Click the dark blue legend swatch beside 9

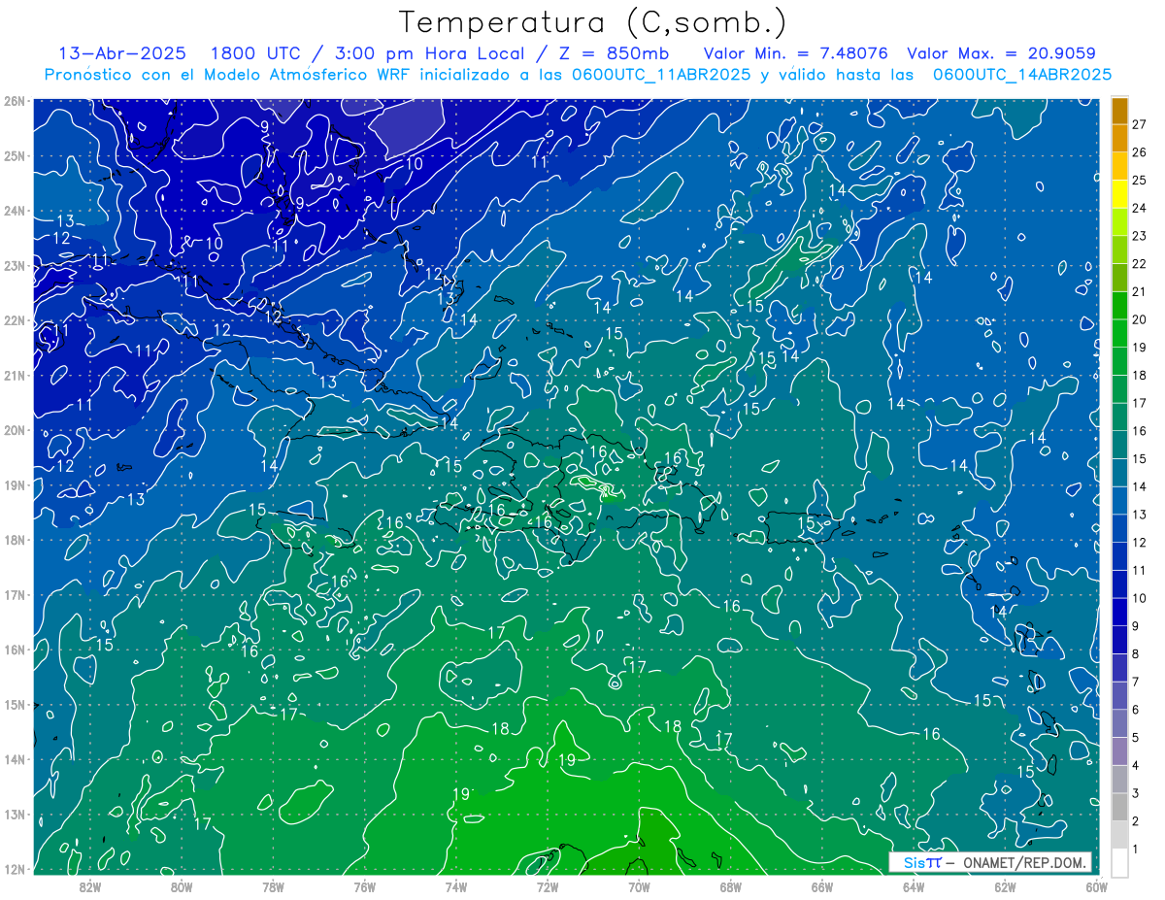click(1119, 612)
